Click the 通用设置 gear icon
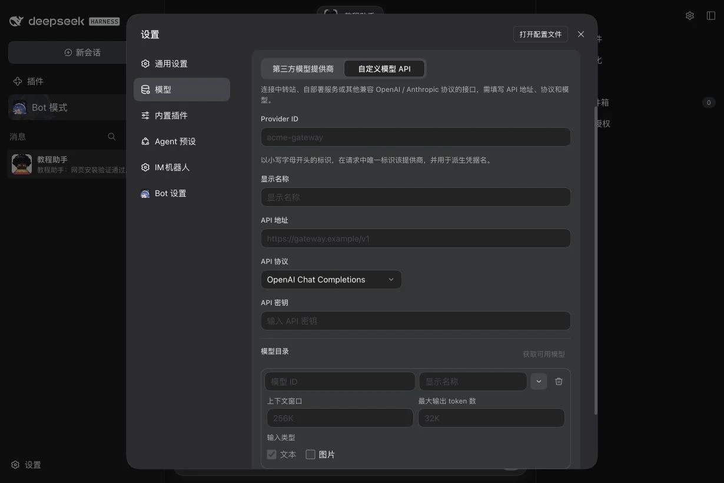The width and height of the screenshot is (724, 483). point(145,64)
